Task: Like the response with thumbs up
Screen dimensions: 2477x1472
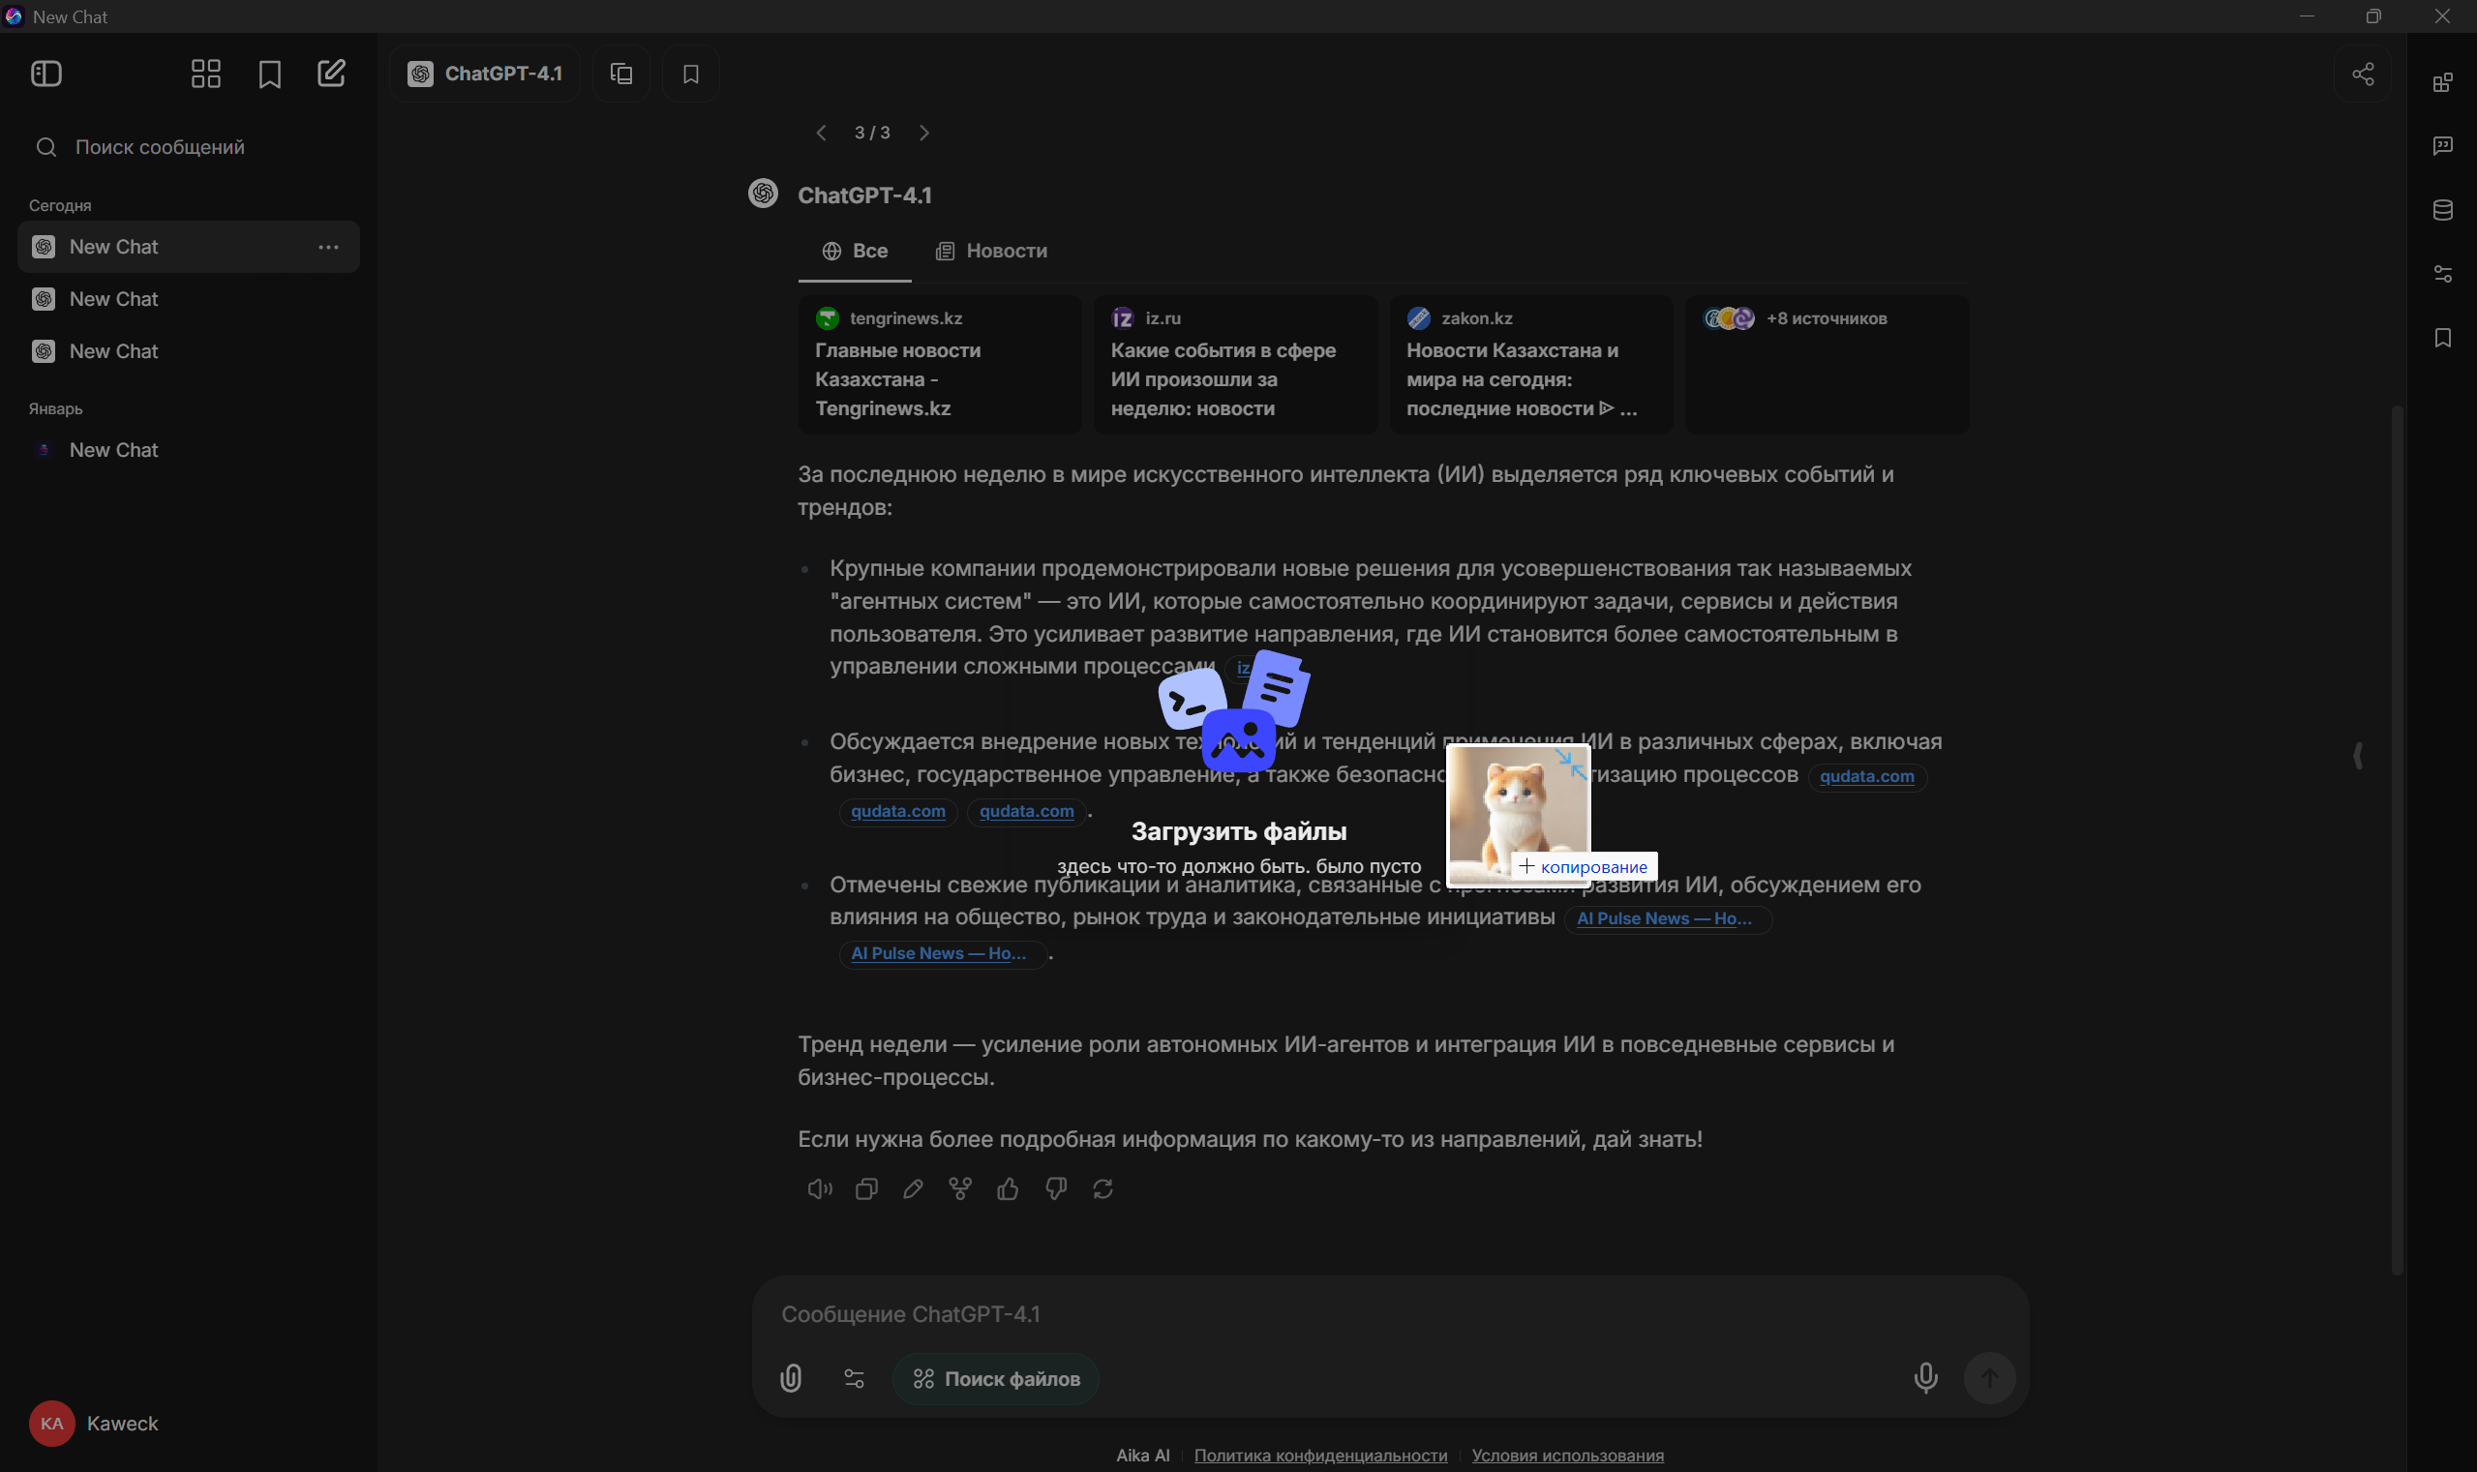Action: click(1007, 1188)
